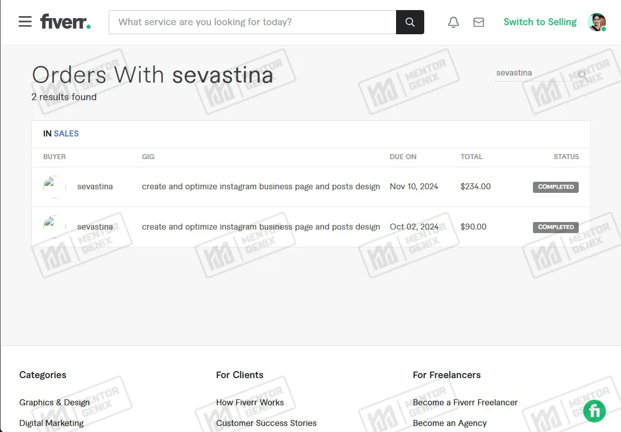Open the green Fiverr help bubble
The image size is (621, 432).
point(594,411)
